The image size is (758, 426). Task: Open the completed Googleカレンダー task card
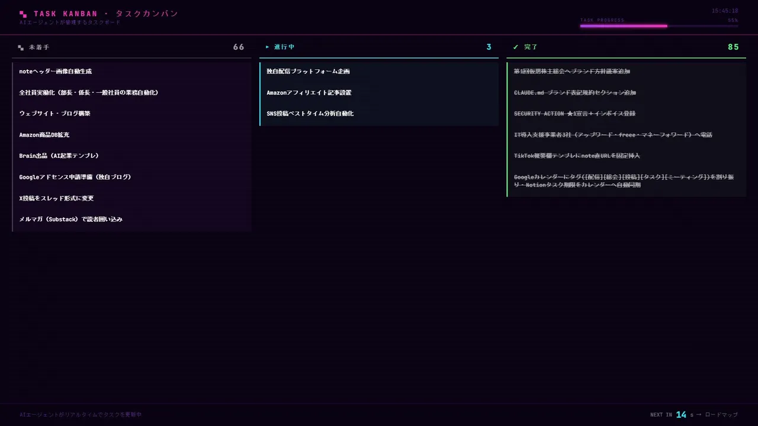point(627,181)
